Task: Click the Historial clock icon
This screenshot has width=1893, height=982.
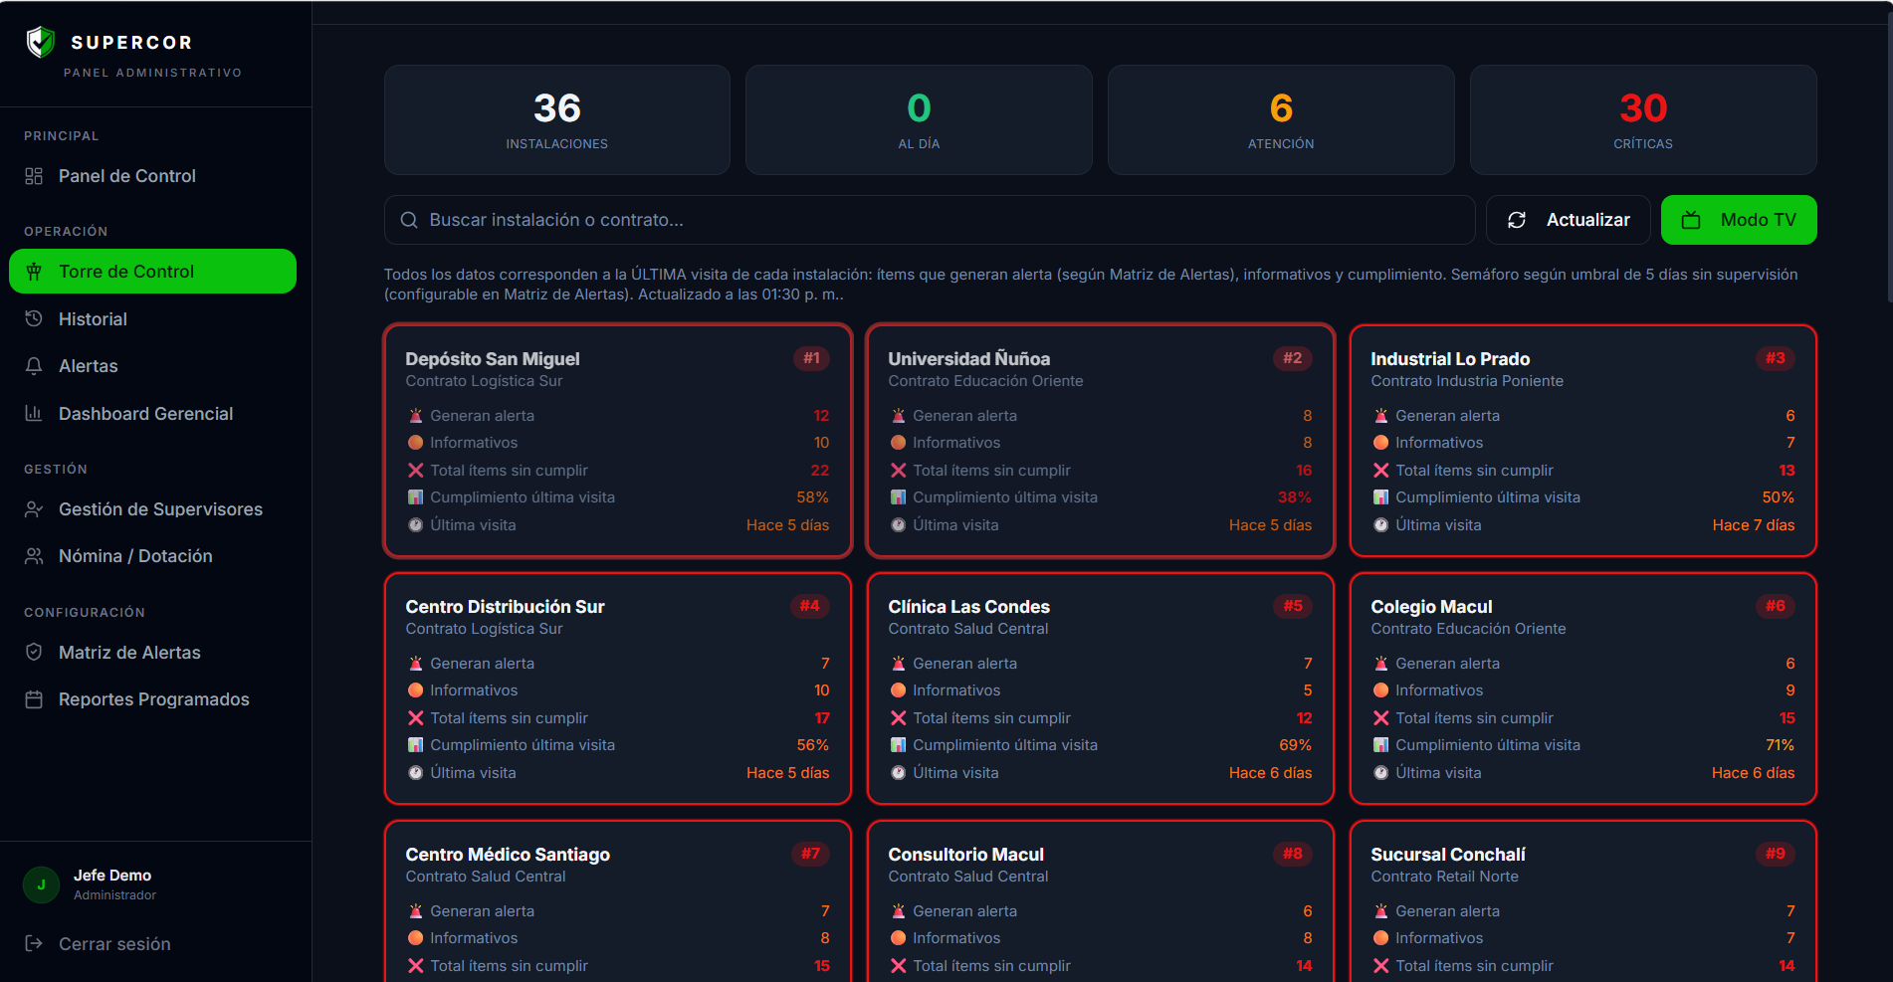Action: coord(34,319)
